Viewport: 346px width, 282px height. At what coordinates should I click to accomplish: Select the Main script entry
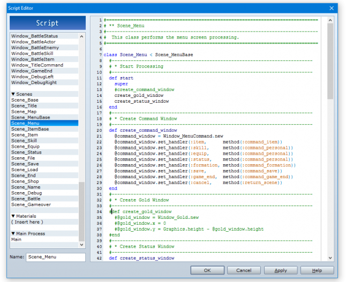17,239
